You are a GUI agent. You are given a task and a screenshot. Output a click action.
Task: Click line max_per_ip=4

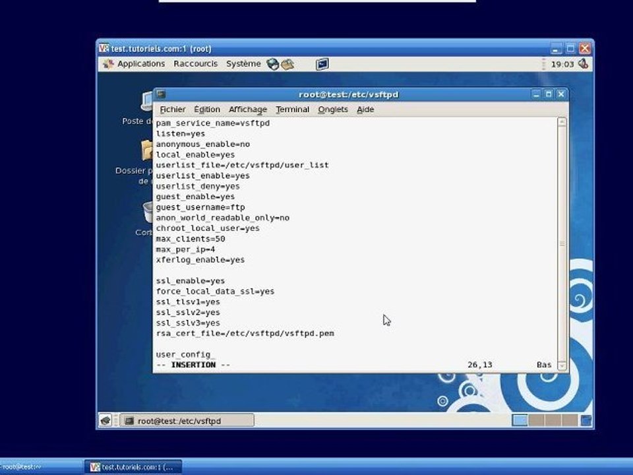coord(186,249)
